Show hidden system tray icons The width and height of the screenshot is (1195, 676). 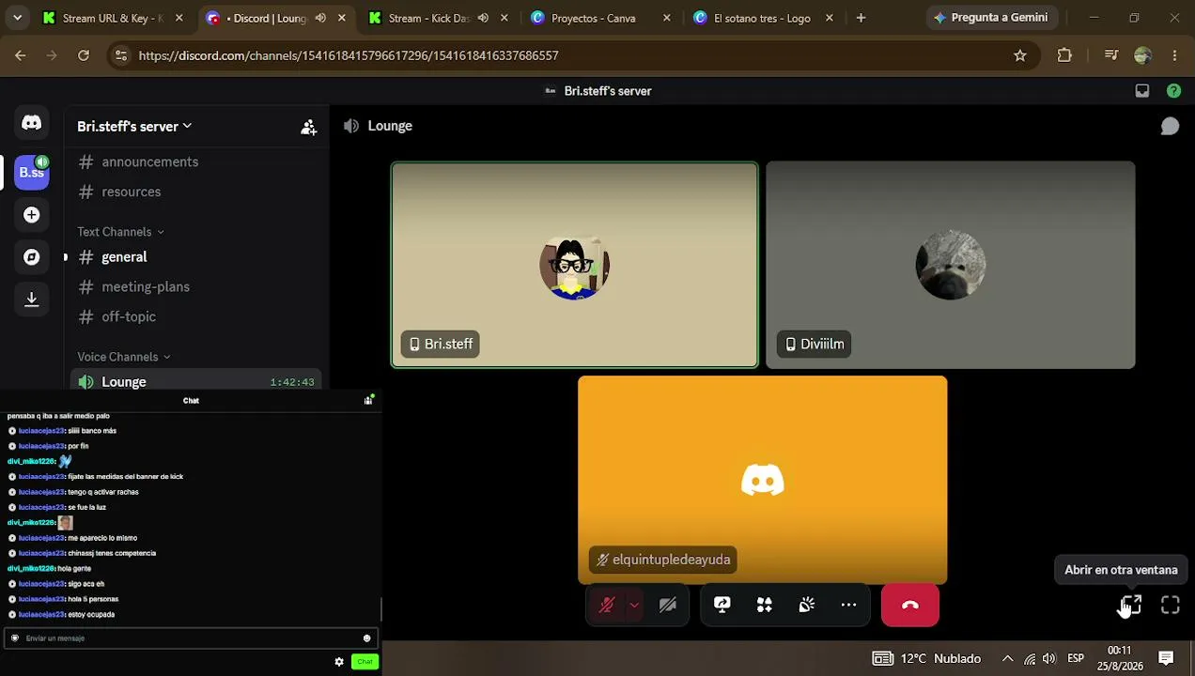coord(1007,658)
